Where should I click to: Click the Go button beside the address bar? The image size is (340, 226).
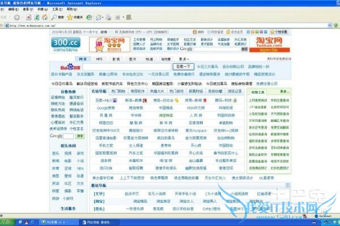[336, 25]
